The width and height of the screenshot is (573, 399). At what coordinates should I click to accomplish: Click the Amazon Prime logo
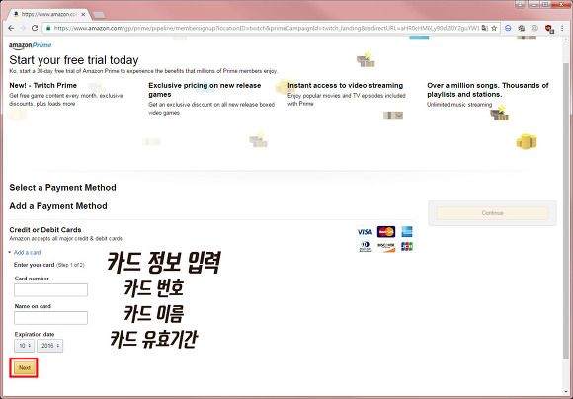click(x=31, y=45)
